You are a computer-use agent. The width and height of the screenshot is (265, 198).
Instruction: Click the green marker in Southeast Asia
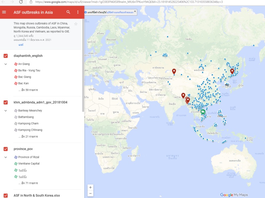(203, 112)
